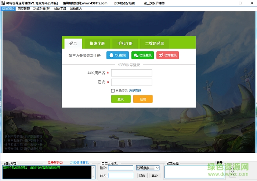Image resolution: width=257 pixels, height=181 pixels.
Task: Expand the 双浮点数 data type dropdown
Action: click(148, 168)
